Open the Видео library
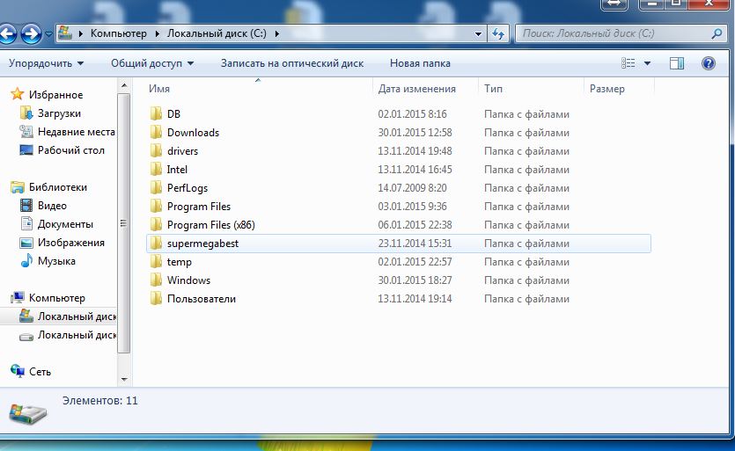Screen dimensions: 735x451 [52, 206]
